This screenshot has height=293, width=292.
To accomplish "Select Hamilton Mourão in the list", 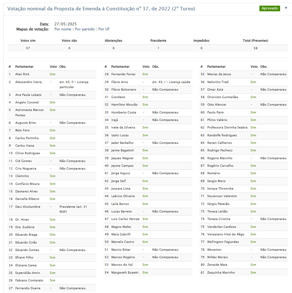I will click(x=124, y=105).
